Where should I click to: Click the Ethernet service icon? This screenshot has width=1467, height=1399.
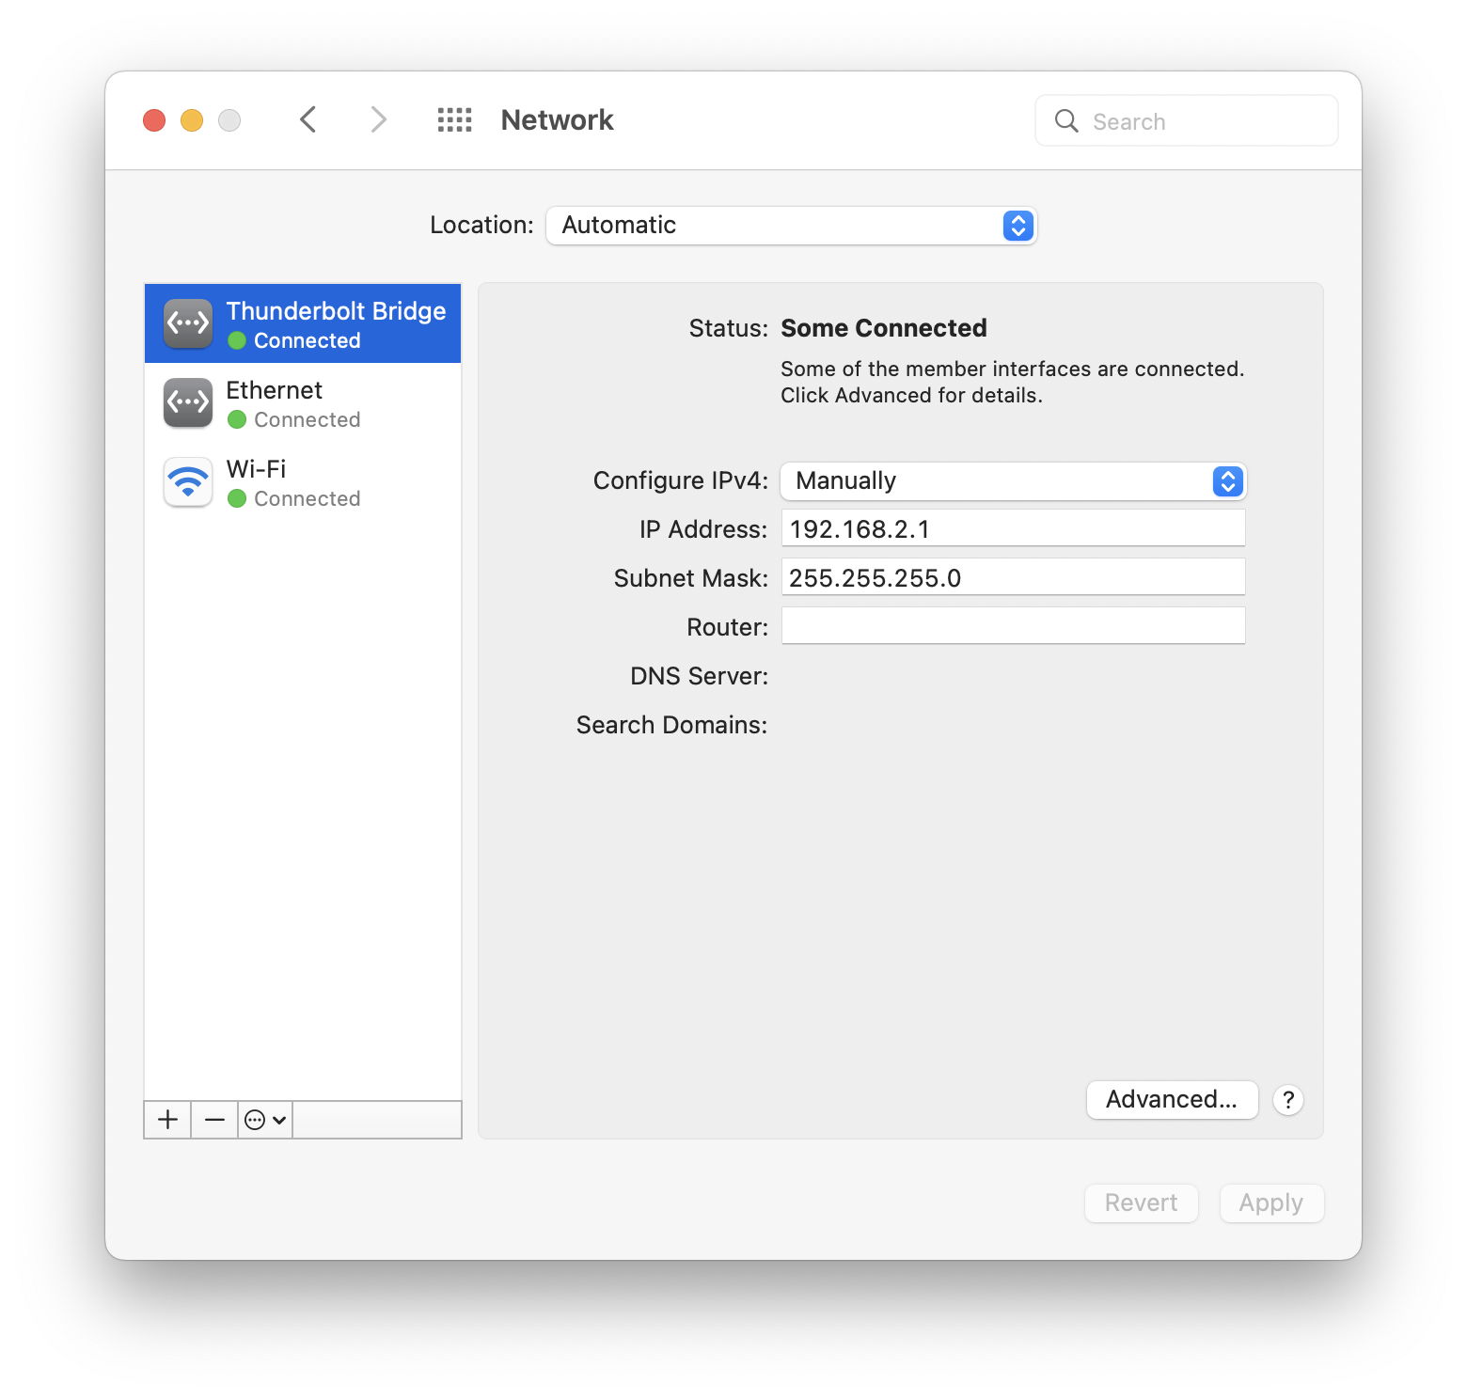[188, 402]
